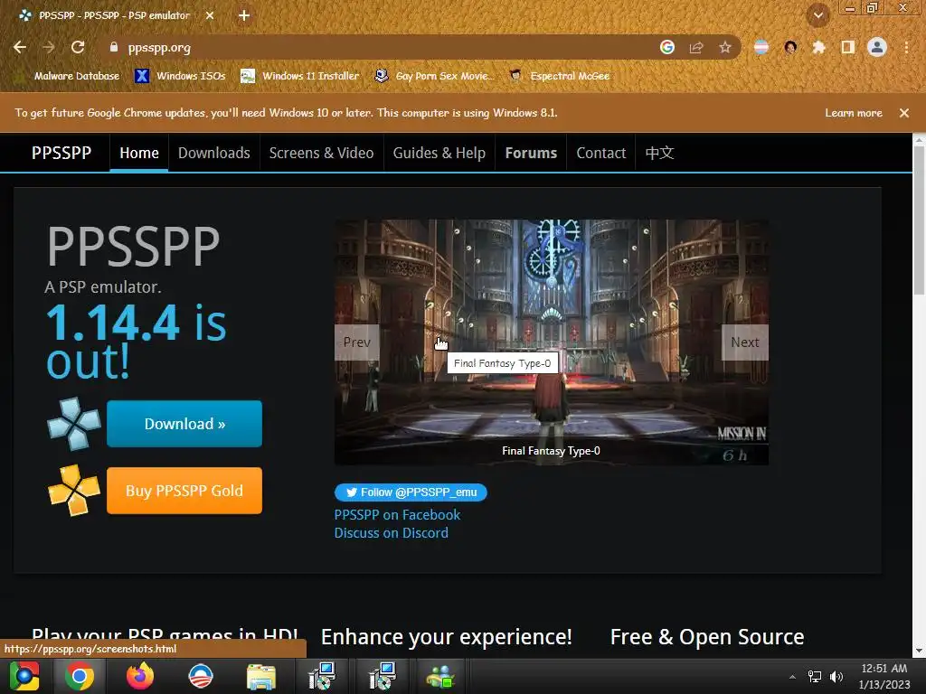Click the Buy PPSSPP Gold button
The image size is (926, 694).
pyautogui.click(x=184, y=491)
